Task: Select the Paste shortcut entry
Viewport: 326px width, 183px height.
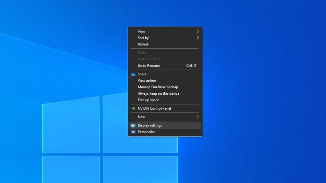Action: click(165, 59)
